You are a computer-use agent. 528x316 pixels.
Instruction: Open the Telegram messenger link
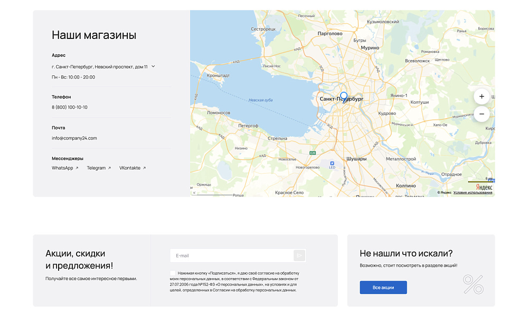coord(99,168)
